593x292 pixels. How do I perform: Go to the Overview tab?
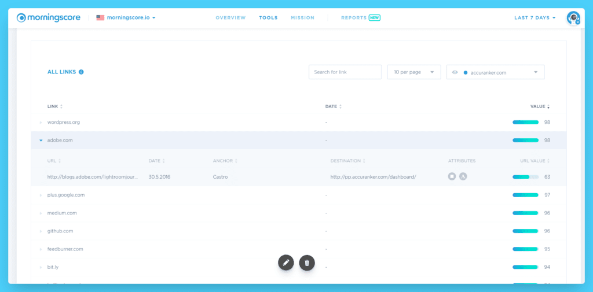pos(230,18)
